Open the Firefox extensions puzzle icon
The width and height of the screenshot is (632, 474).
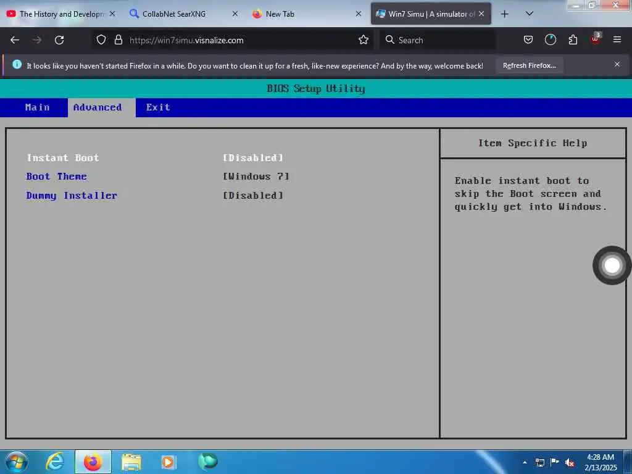click(x=573, y=40)
